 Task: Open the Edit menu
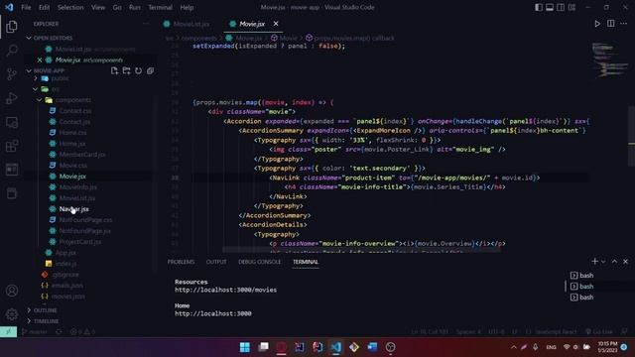click(x=44, y=7)
